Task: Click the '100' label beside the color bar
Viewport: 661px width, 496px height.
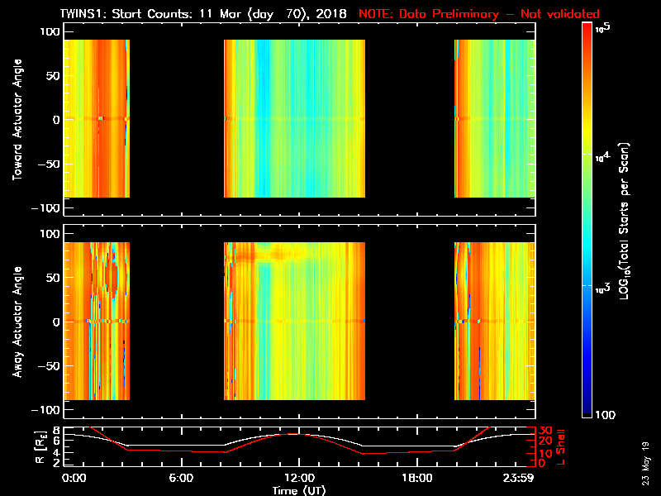Action: pyautogui.click(x=605, y=415)
